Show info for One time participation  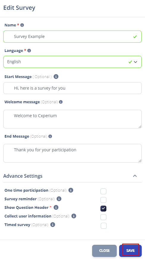[x=71, y=190]
